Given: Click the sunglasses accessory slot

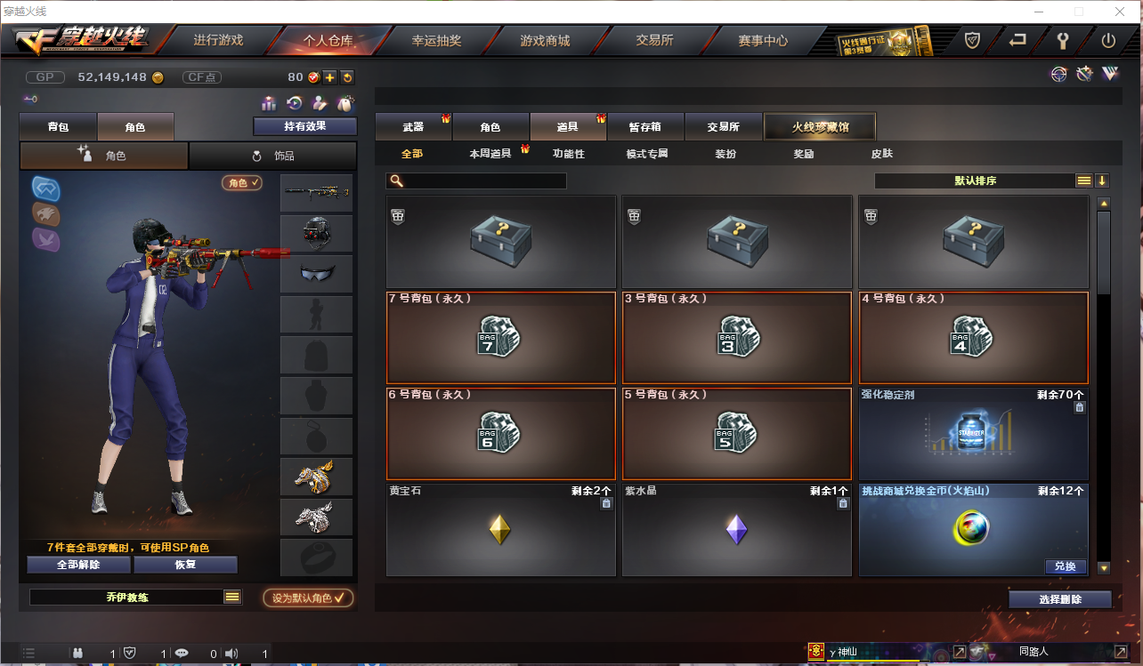Looking at the screenshot, I should coord(317,273).
